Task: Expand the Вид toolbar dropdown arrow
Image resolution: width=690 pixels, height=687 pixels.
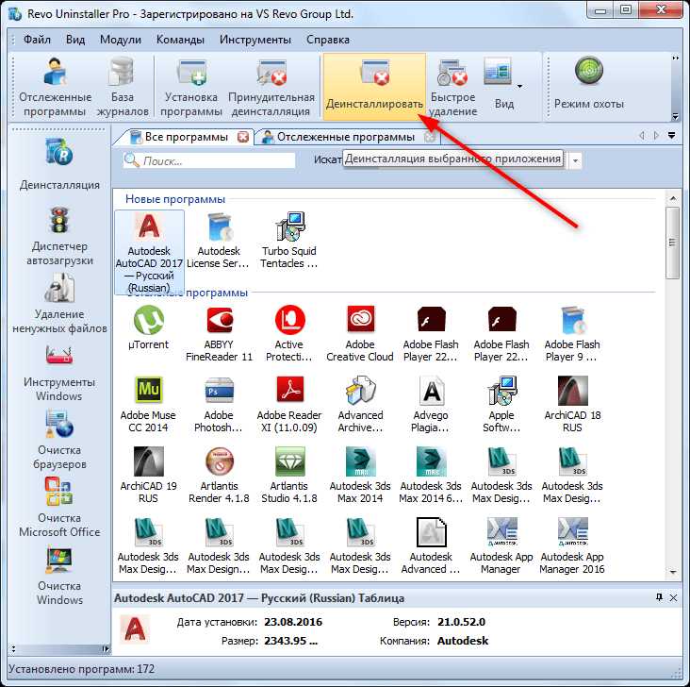Action: (519, 87)
